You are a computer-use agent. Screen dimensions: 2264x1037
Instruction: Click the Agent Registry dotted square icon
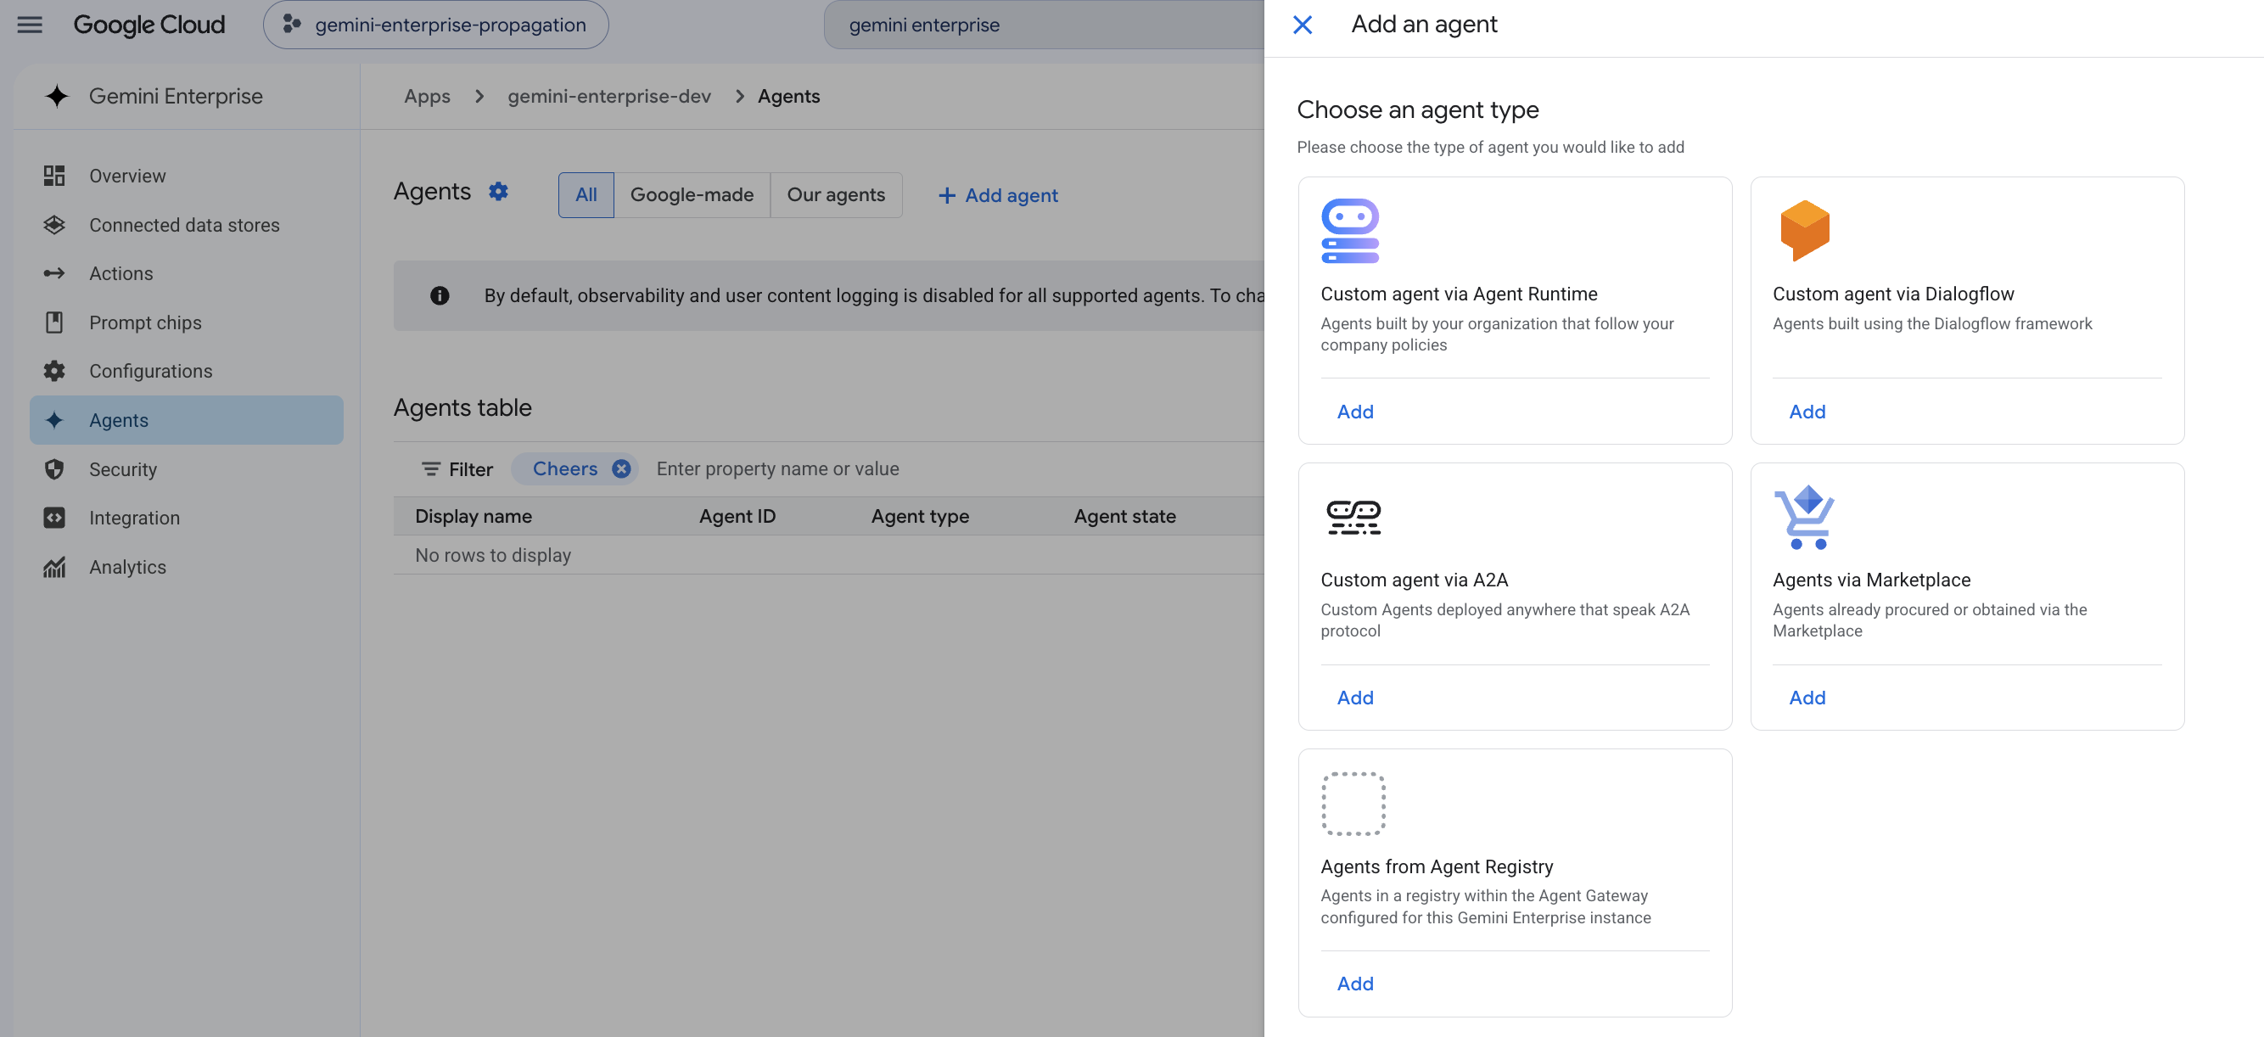pyautogui.click(x=1353, y=804)
